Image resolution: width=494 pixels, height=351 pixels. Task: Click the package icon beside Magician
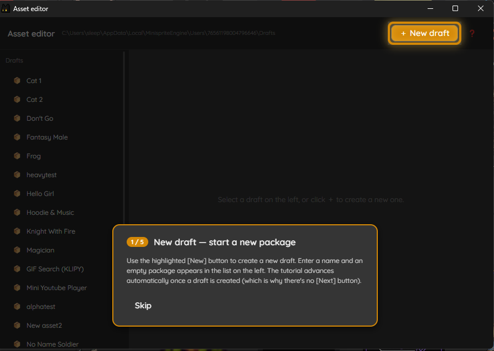(x=17, y=250)
